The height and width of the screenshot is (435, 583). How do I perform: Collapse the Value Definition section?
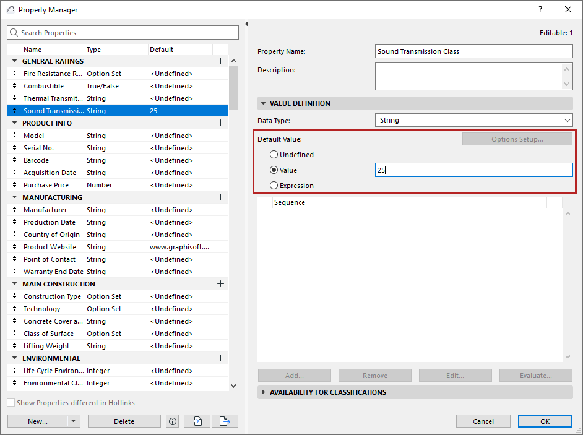263,103
